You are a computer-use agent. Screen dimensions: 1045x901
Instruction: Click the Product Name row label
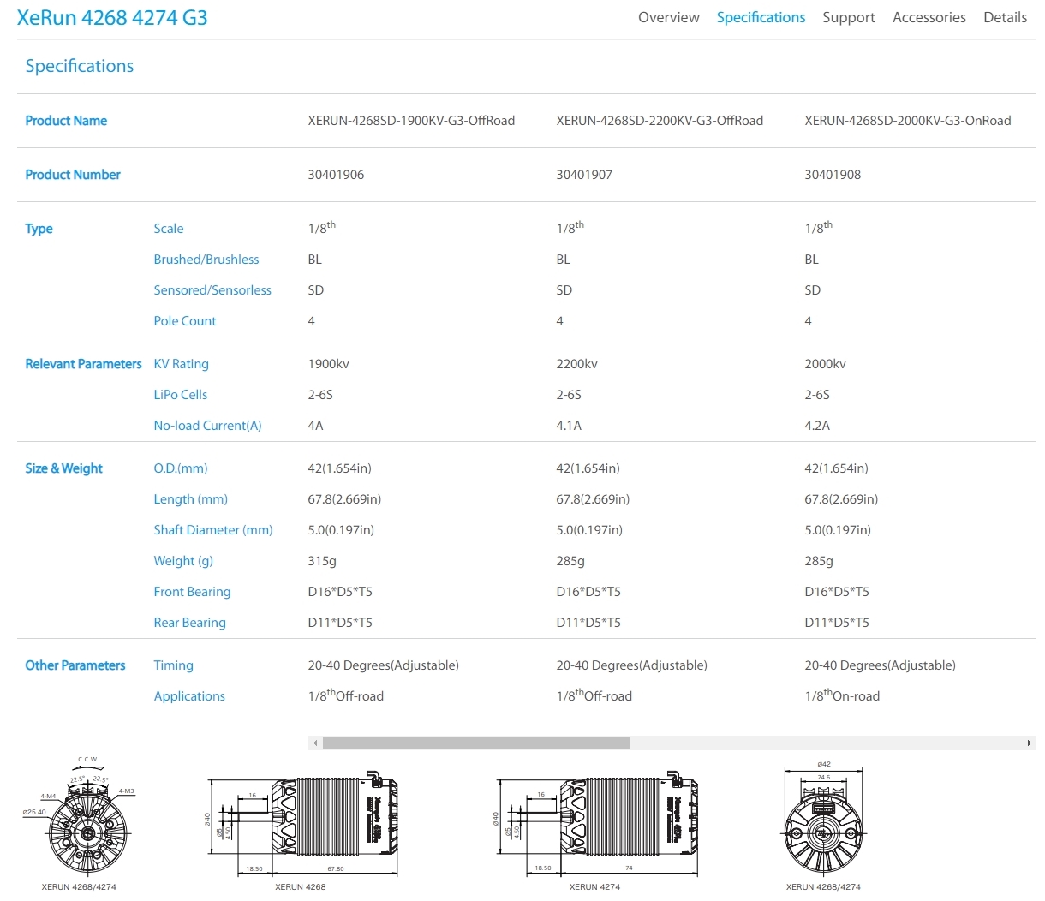(66, 121)
